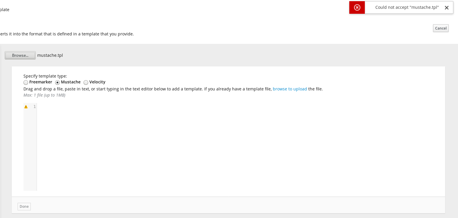
Task: Click the Browse... file button
Action: point(20,55)
